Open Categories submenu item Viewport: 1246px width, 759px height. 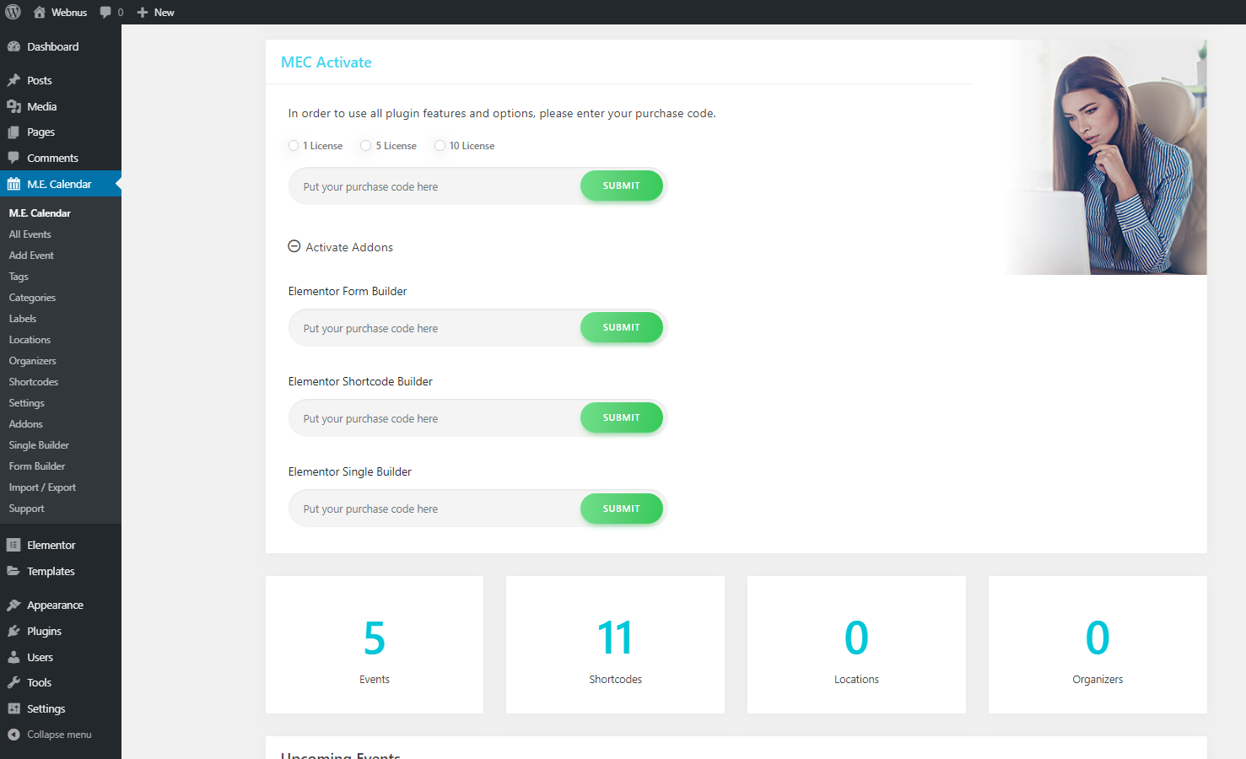click(x=32, y=298)
